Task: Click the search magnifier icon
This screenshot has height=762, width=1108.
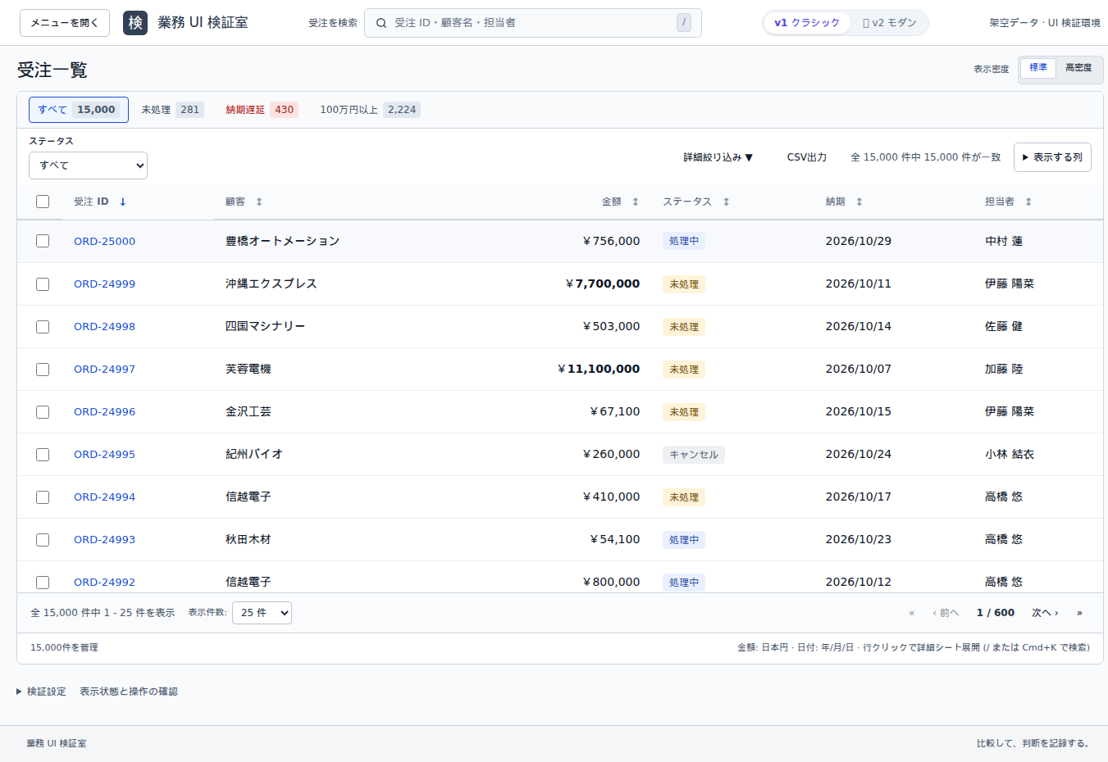Action: pyautogui.click(x=381, y=23)
